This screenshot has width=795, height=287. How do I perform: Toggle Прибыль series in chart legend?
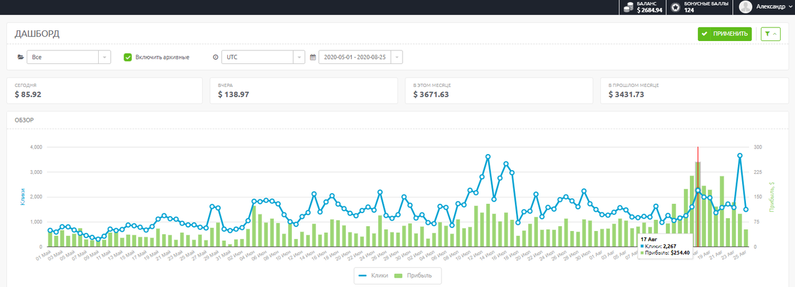[x=418, y=275]
